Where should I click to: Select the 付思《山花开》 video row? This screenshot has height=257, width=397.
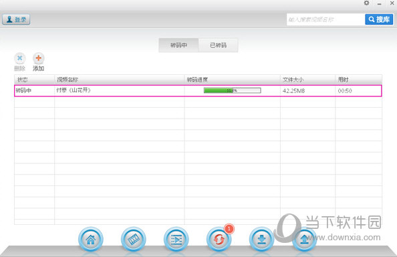click(198, 91)
